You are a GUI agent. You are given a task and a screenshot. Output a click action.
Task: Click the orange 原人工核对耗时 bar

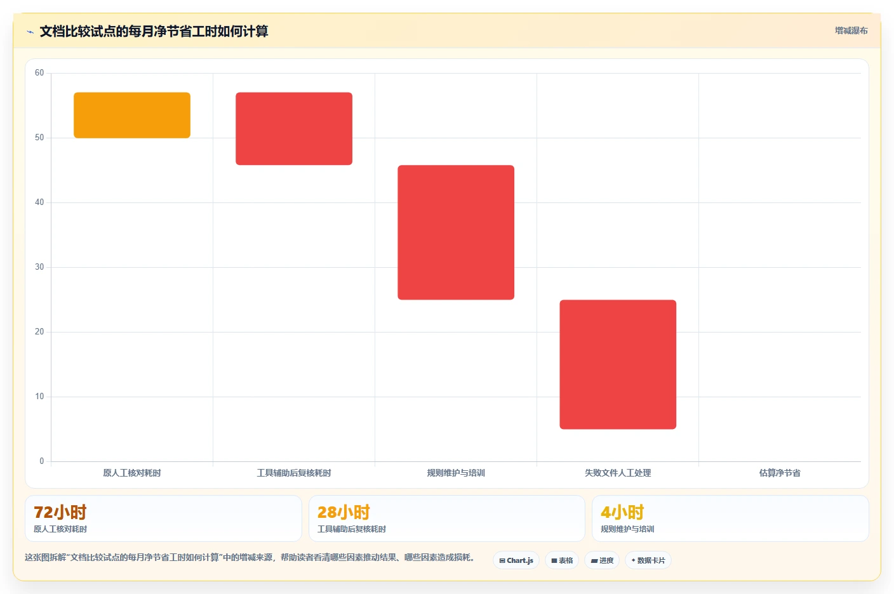click(x=132, y=115)
